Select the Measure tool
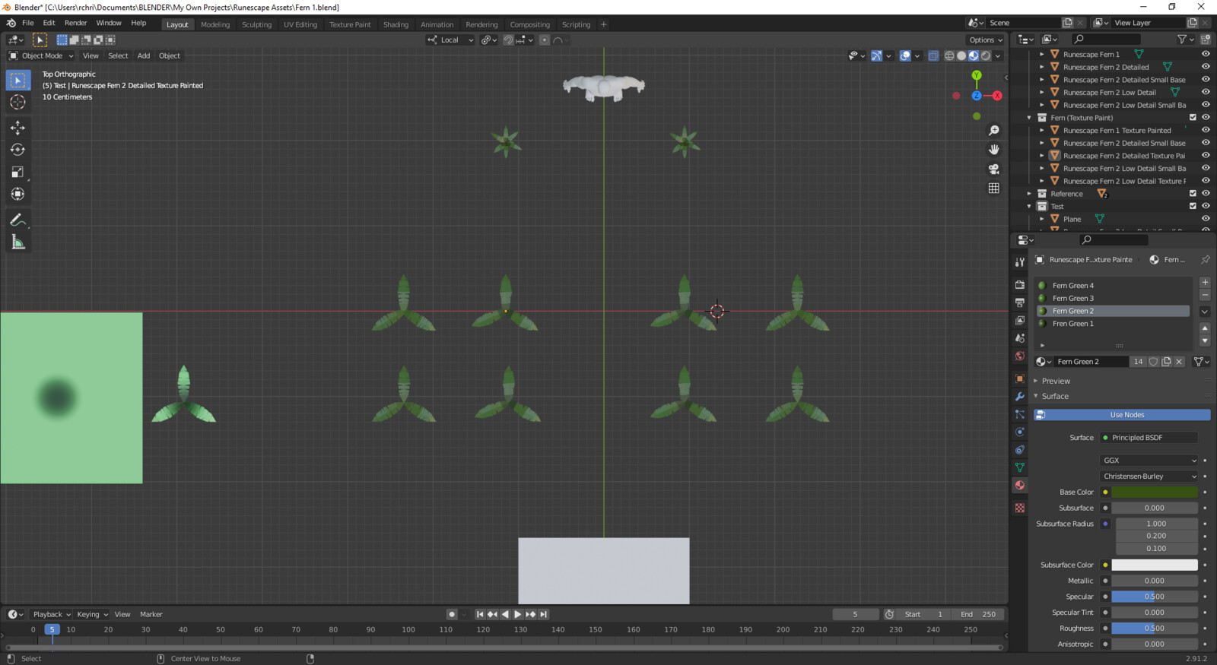This screenshot has width=1217, height=665. tap(17, 242)
